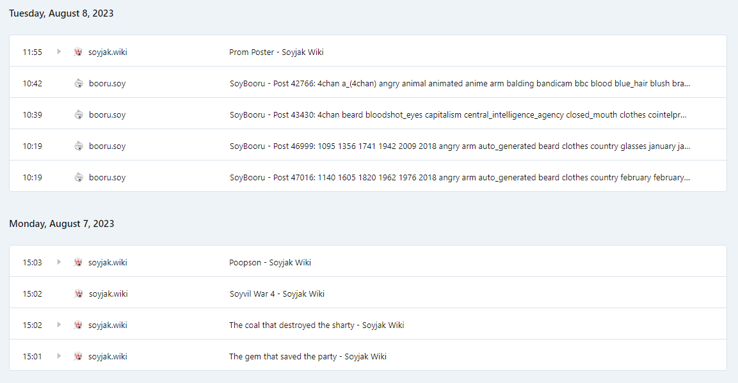Click the booru.soy favicon on Post 47016 row
This screenshot has height=383, width=738.
click(x=79, y=177)
